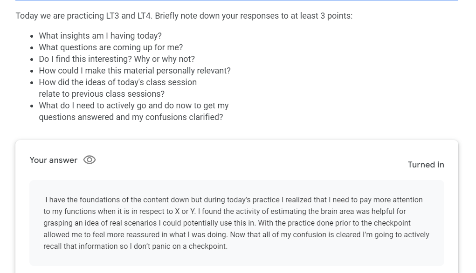
Task: Click bullet "Do I find this interesting?"
Action: 117,59
